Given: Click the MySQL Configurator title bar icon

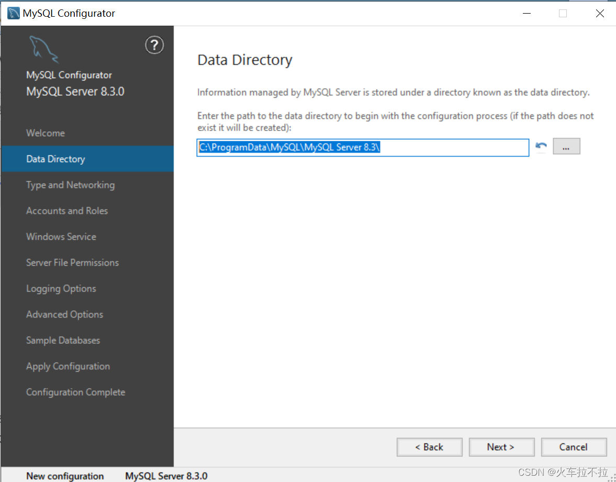Looking at the screenshot, I should click(x=14, y=13).
